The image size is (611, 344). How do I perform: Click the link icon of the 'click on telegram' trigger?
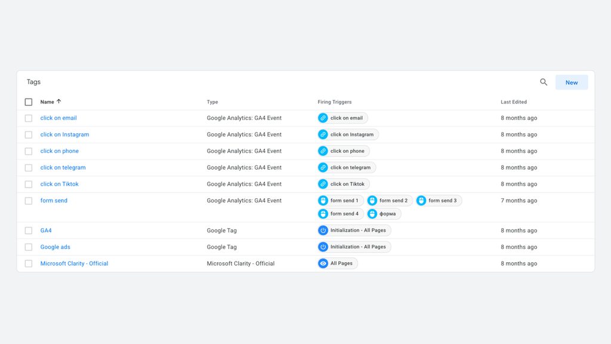point(323,167)
